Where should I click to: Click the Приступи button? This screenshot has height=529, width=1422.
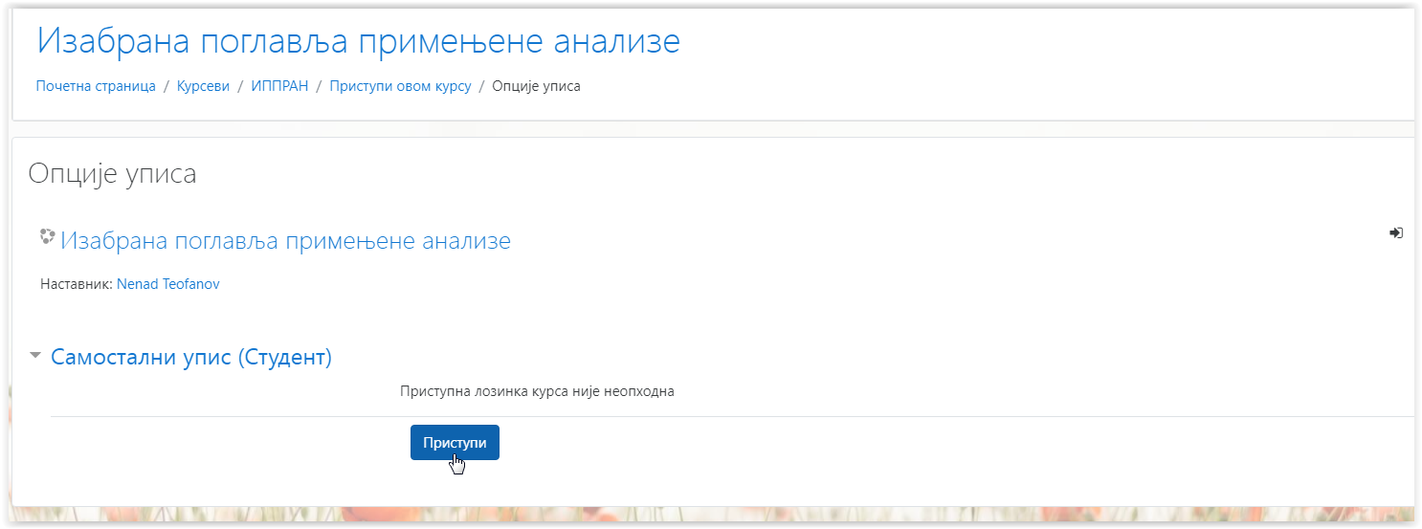455,443
